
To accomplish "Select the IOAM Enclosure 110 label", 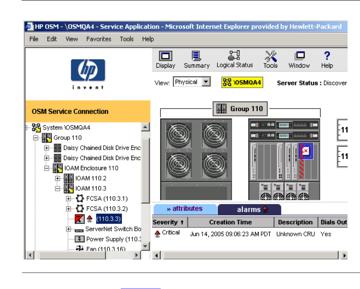I will click(91, 168).
